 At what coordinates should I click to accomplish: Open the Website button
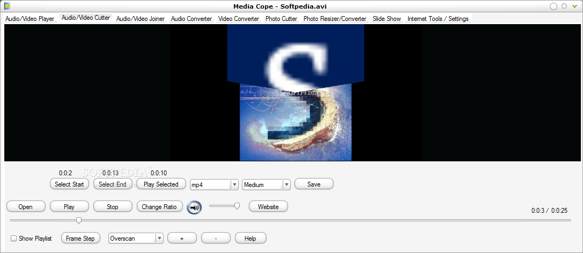click(268, 206)
